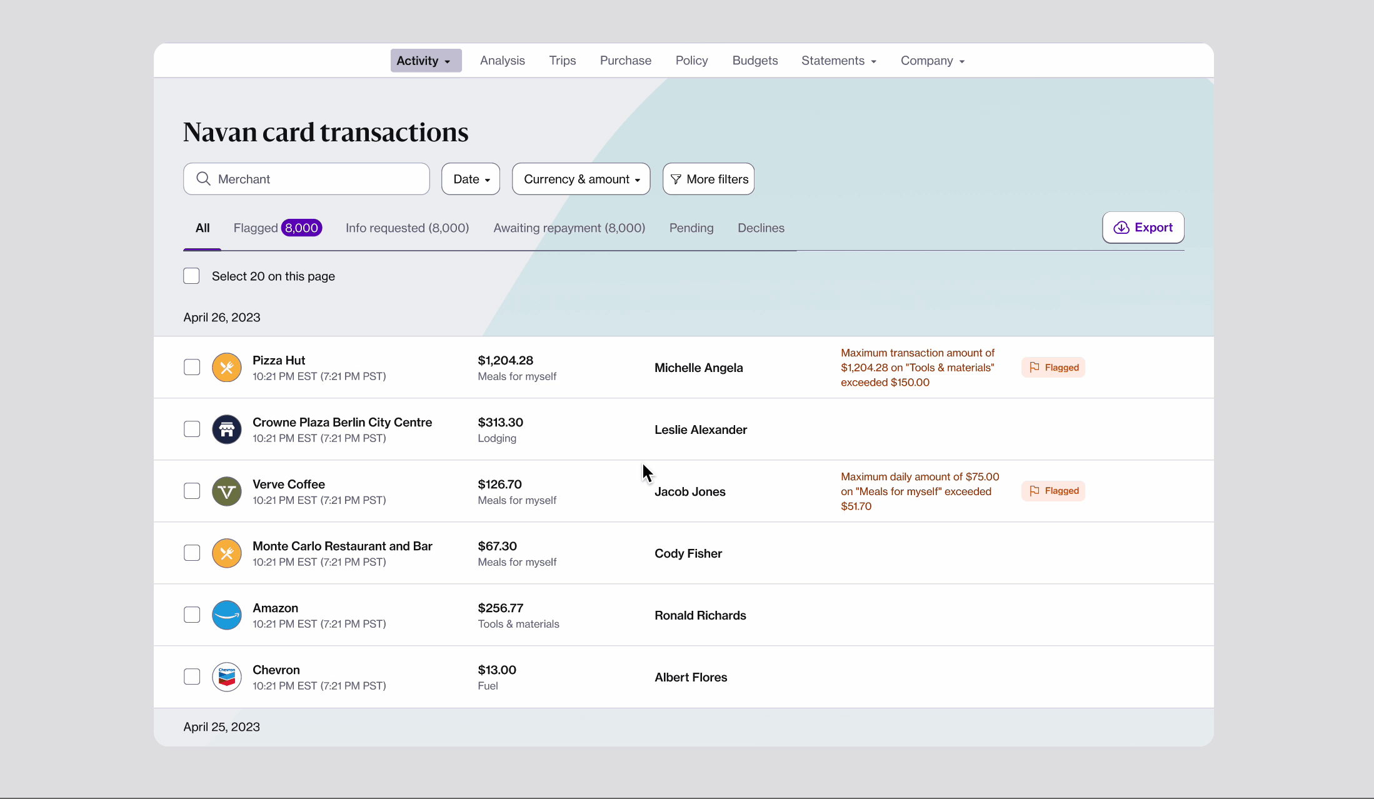Click the Verve Coffee logo icon
This screenshot has height=799, width=1374.
[x=226, y=491]
